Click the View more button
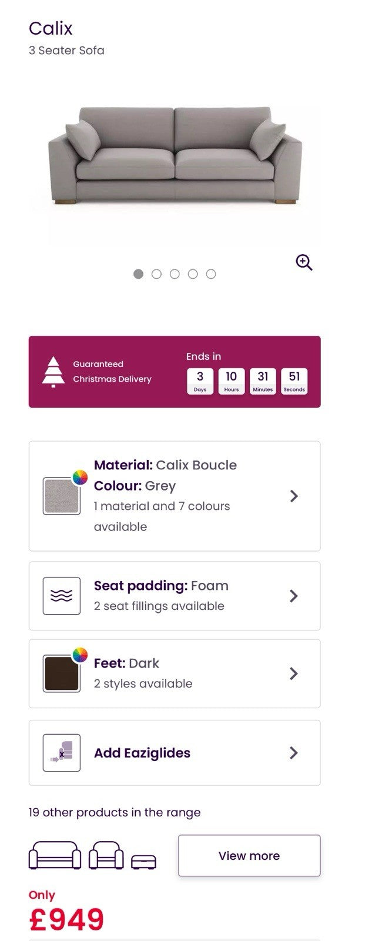The image size is (382, 941). [249, 856]
